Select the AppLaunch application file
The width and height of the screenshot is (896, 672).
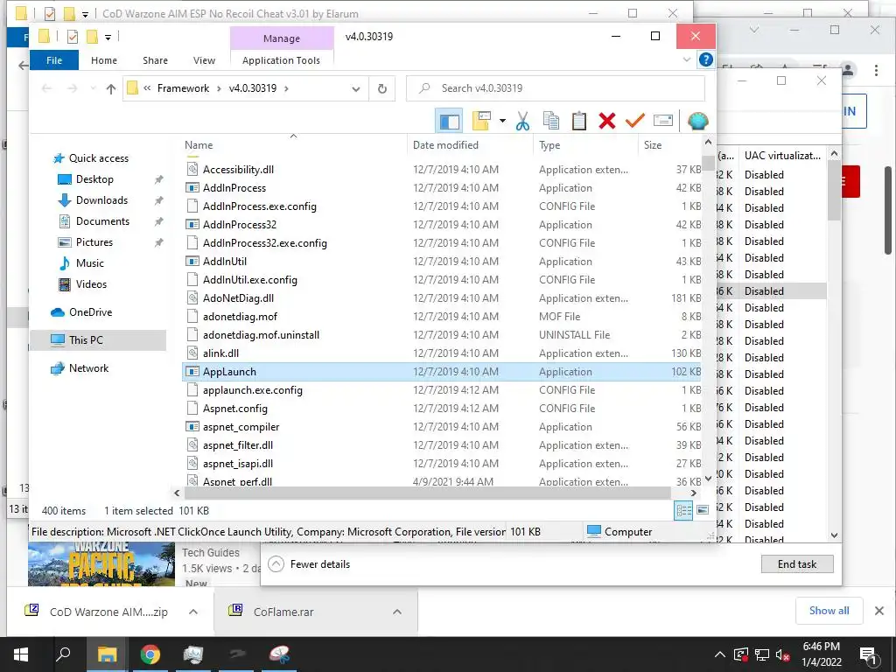tap(441, 371)
